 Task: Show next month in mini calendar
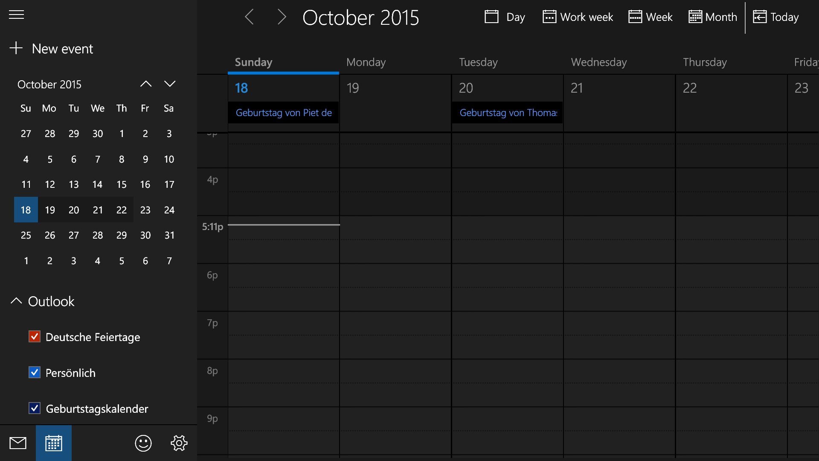coord(170,84)
